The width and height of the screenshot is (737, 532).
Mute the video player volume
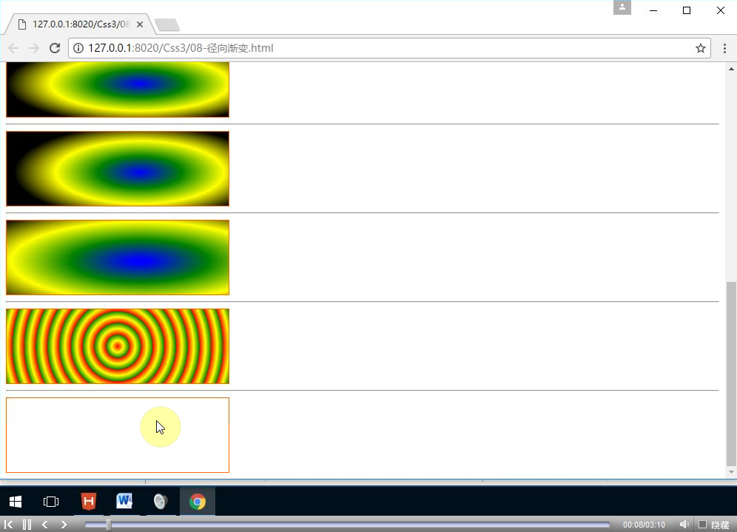click(684, 525)
